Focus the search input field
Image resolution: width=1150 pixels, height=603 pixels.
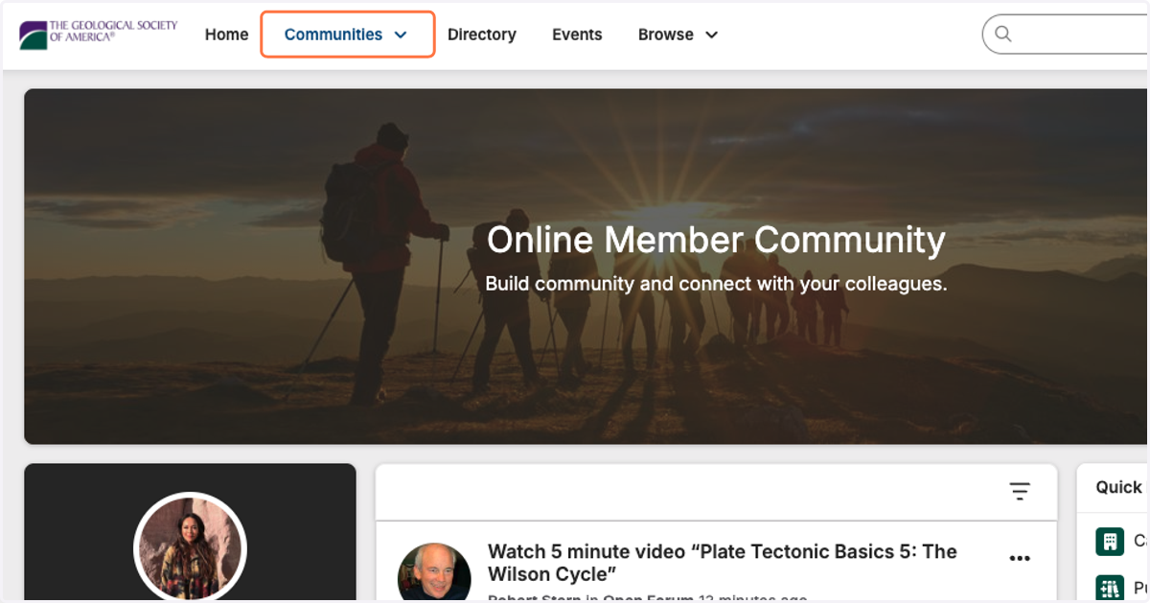click(x=1066, y=35)
